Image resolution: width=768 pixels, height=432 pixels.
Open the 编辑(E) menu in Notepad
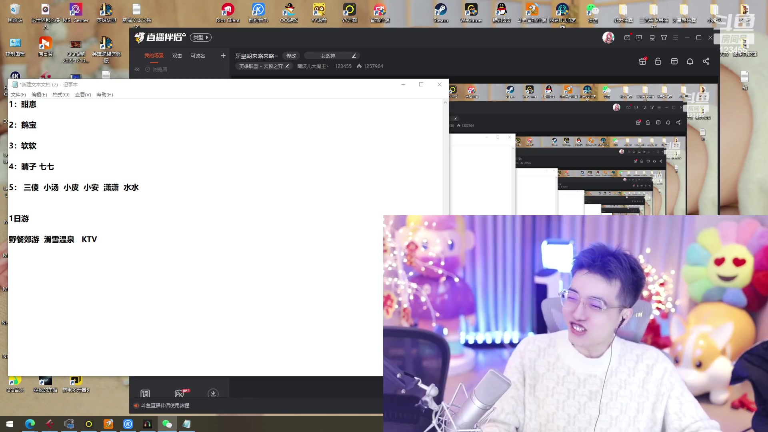click(39, 95)
